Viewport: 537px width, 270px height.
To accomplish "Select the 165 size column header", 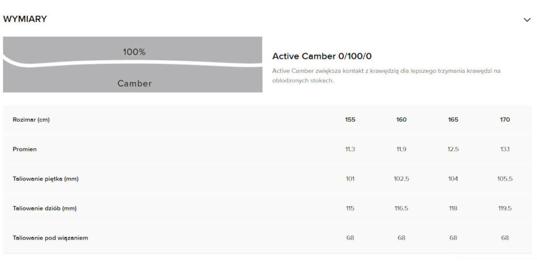I will click(453, 120).
